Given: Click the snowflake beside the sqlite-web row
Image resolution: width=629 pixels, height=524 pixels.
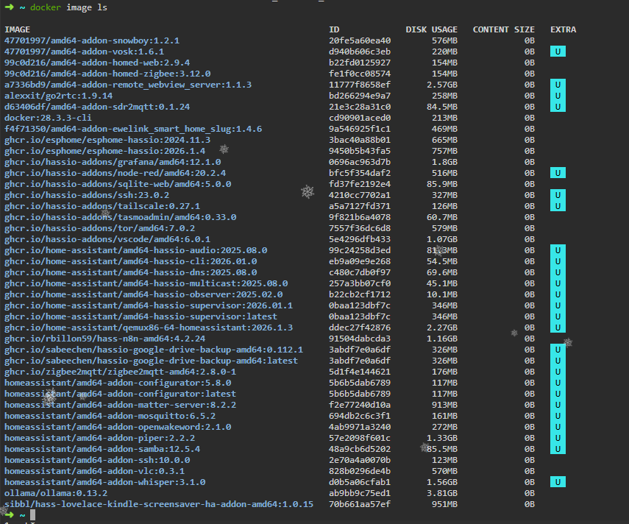Looking at the screenshot, I should (308, 191).
